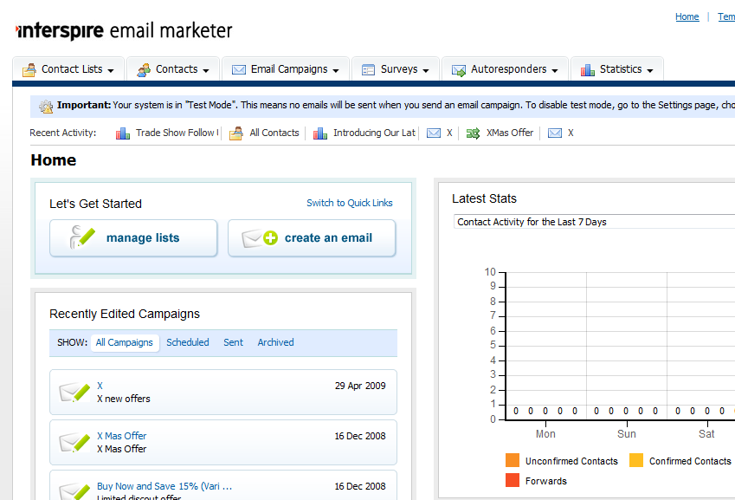Click the Mon label on the chart axis

pyautogui.click(x=545, y=434)
